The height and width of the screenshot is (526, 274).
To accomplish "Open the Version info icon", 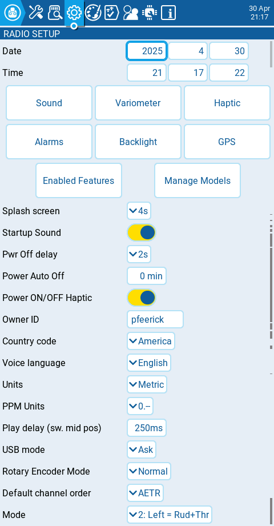I will tap(168, 13).
